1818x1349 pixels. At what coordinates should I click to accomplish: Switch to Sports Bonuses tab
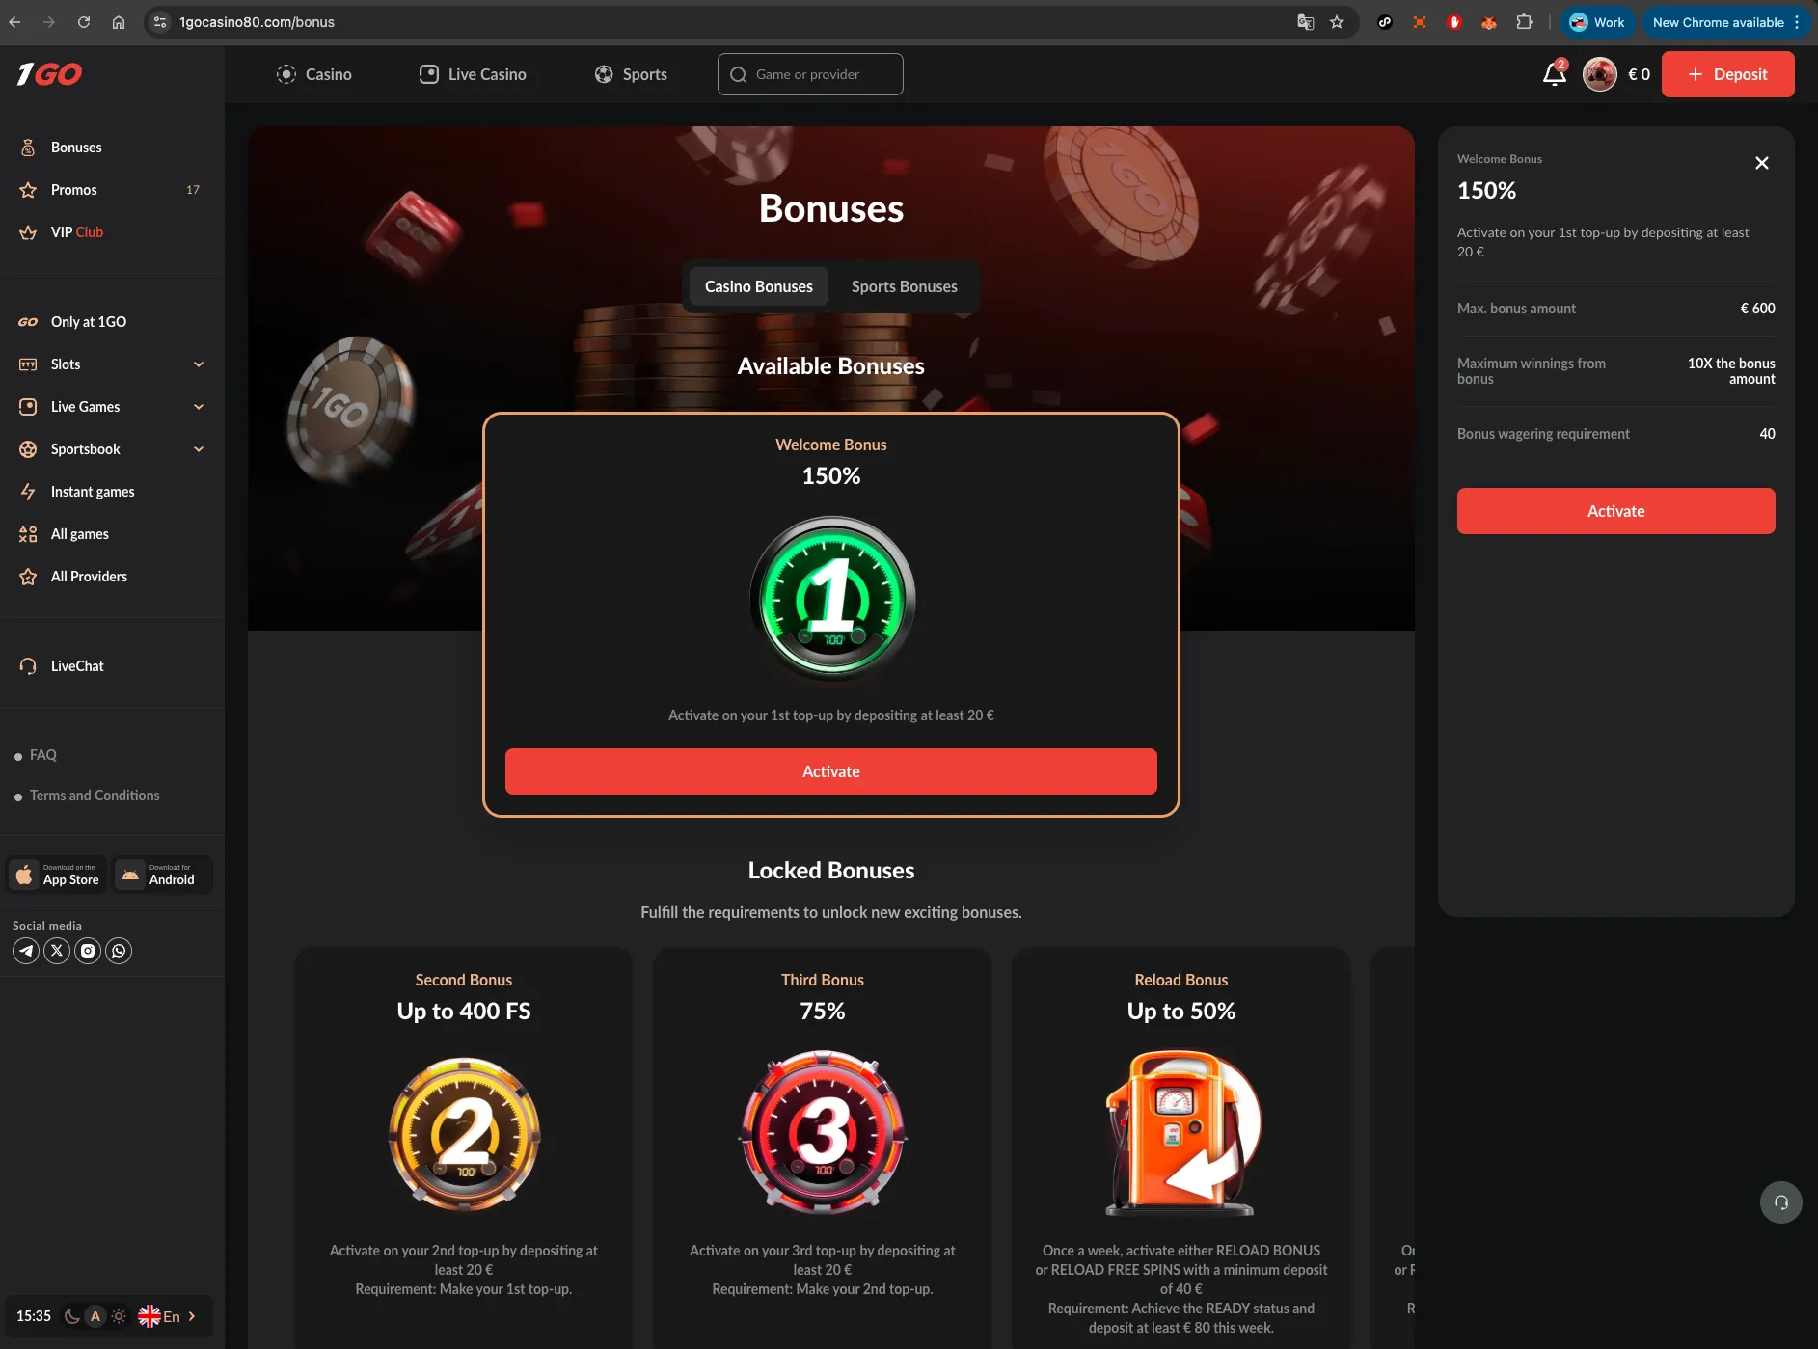[x=905, y=286]
